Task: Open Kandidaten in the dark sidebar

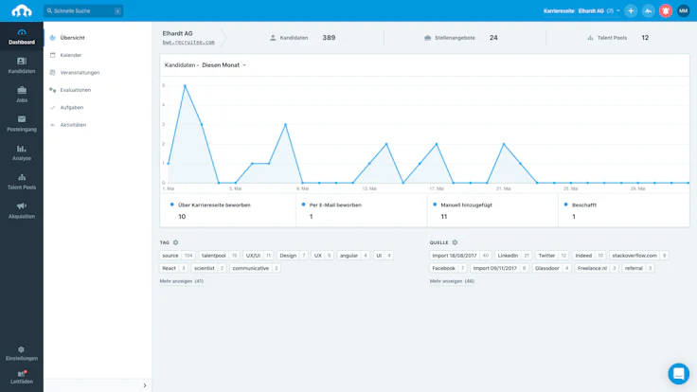Action: pyautogui.click(x=22, y=65)
